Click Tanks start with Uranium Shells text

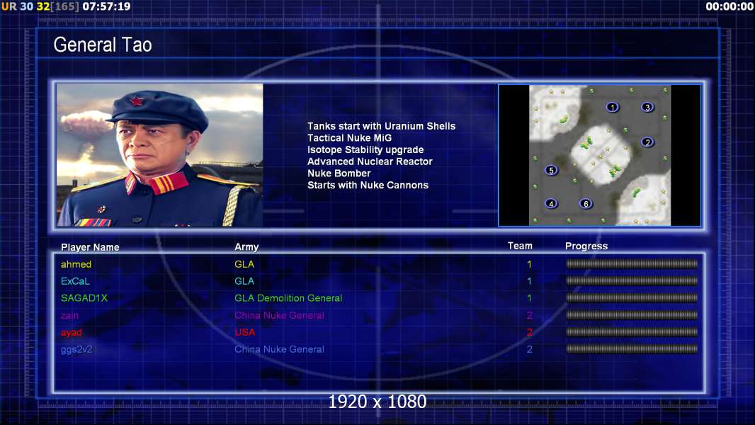coord(381,126)
